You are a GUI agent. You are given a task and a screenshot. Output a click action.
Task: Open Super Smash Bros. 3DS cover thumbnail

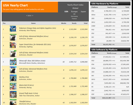13,45
